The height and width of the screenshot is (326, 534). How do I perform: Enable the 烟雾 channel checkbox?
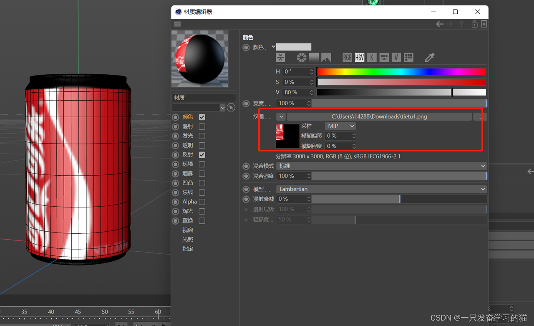coord(202,174)
